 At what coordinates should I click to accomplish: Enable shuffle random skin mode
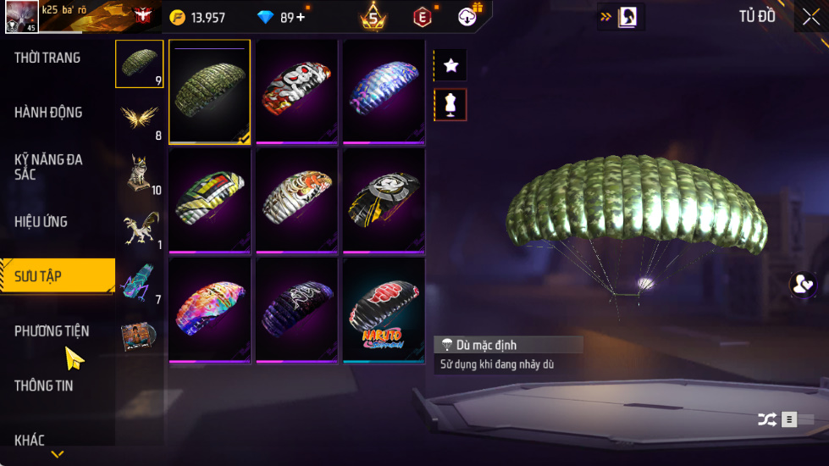click(x=767, y=419)
